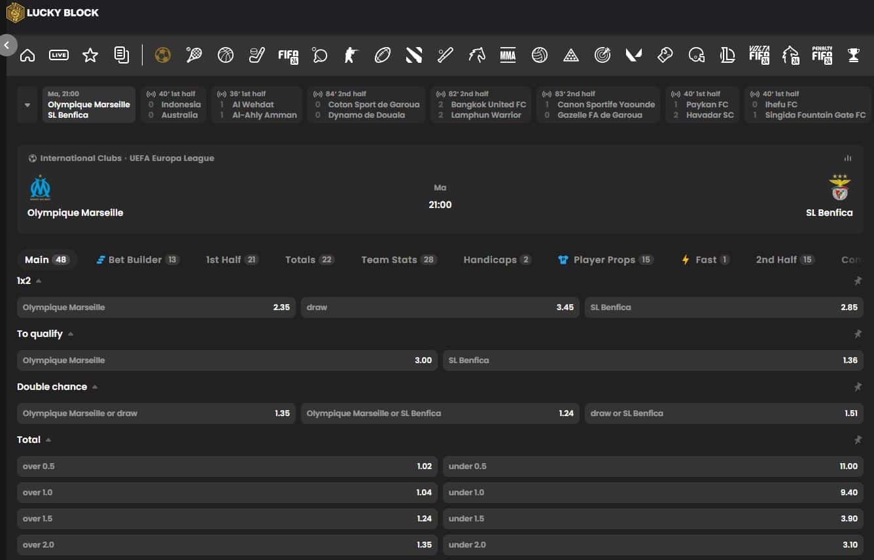Select the Valorant esport icon

[634, 55]
